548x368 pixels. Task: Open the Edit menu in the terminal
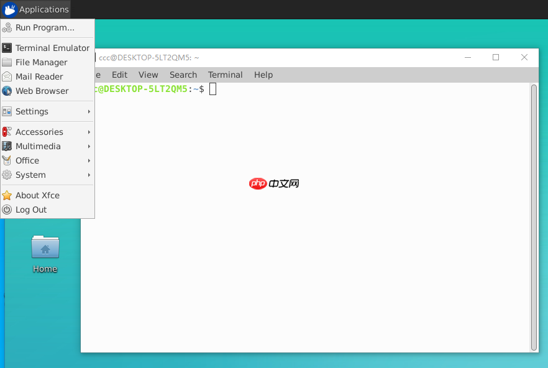point(119,75)
